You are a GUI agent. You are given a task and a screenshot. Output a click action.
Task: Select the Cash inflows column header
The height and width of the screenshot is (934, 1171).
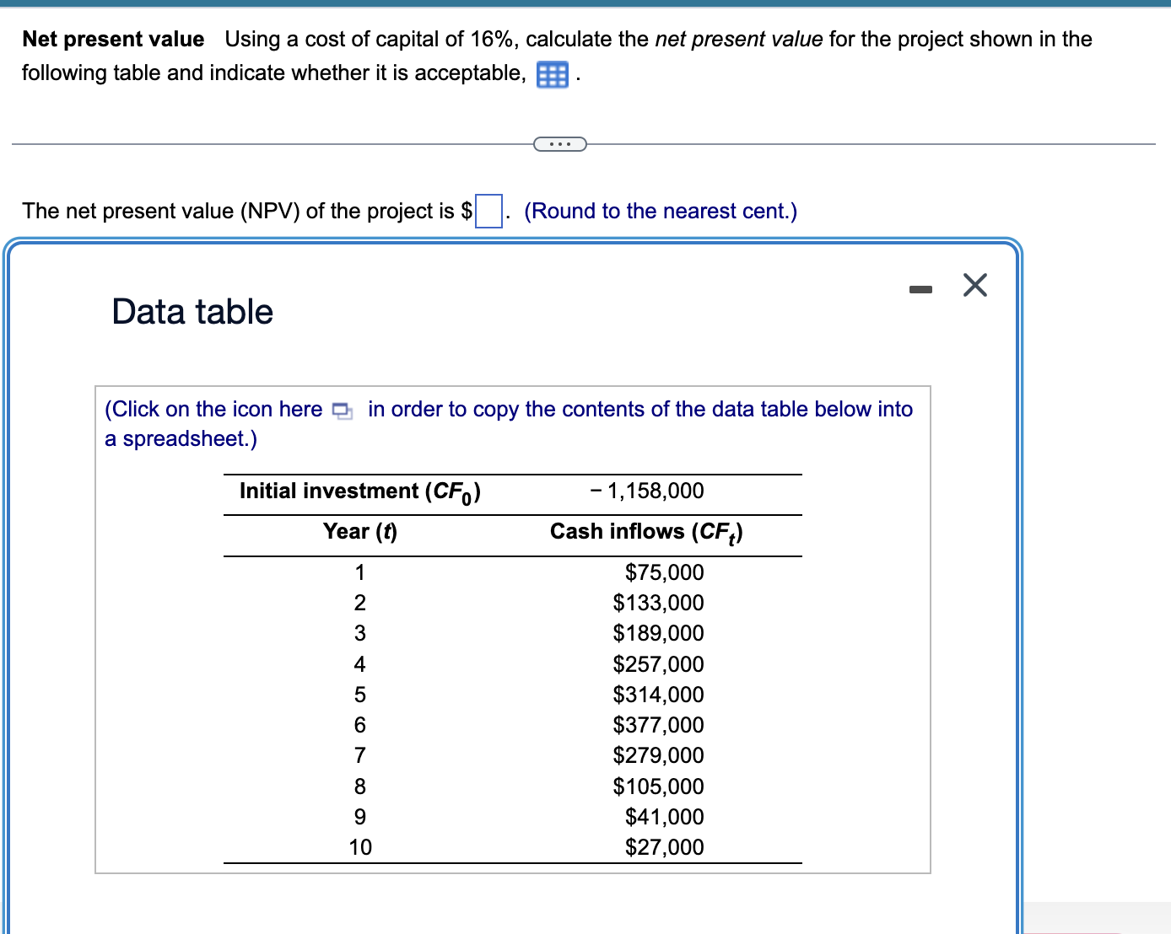coord(646,532)
